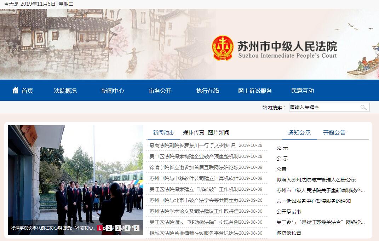Select slide number 3 in carousel
The height and width of the screenshot is (241, 379).
118,228
